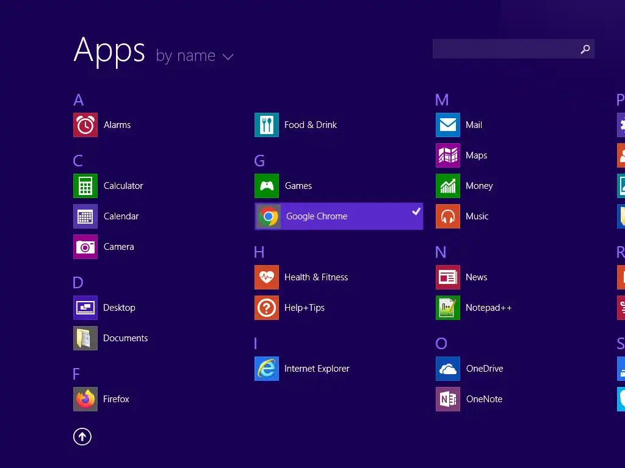Click the 'Calendar' label text
This screenshot has width=625, height=468.
point(121,216)
